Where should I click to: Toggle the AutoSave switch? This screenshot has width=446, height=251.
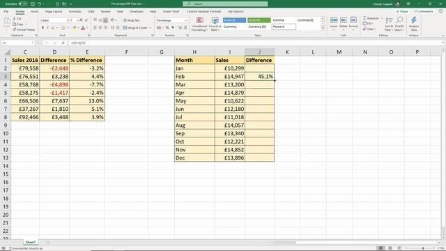point(23,4)
